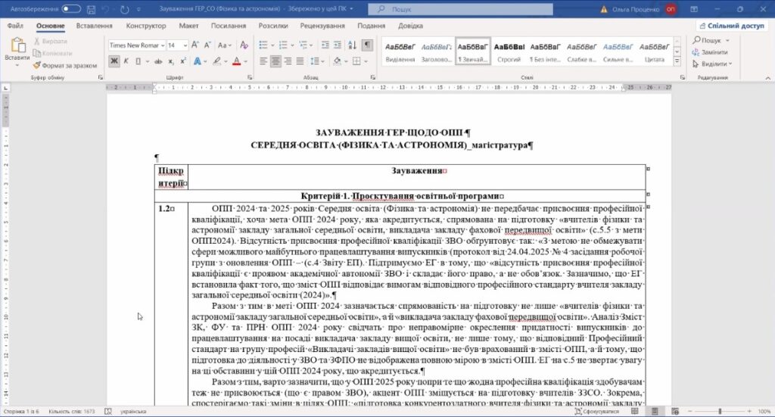Click the Спільний доступ share button
Screen dimensions: 775x417
pyautogui.click(x=731, y=26)
